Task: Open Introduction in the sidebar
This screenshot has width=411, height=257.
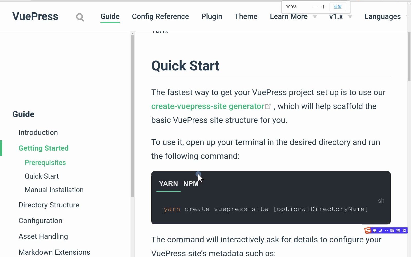Action: point(38,132)
